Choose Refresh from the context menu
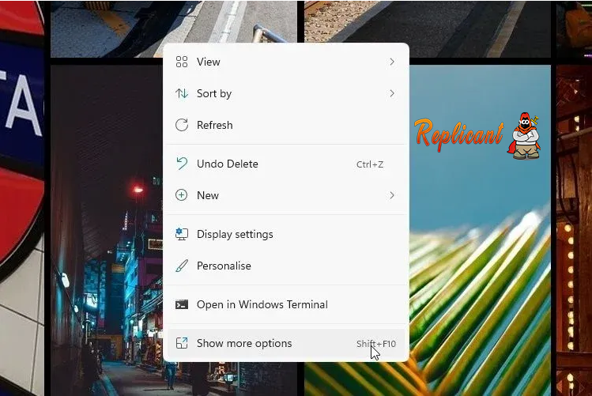The height and width of the screenshot is (396, 592). pos(286,125)
